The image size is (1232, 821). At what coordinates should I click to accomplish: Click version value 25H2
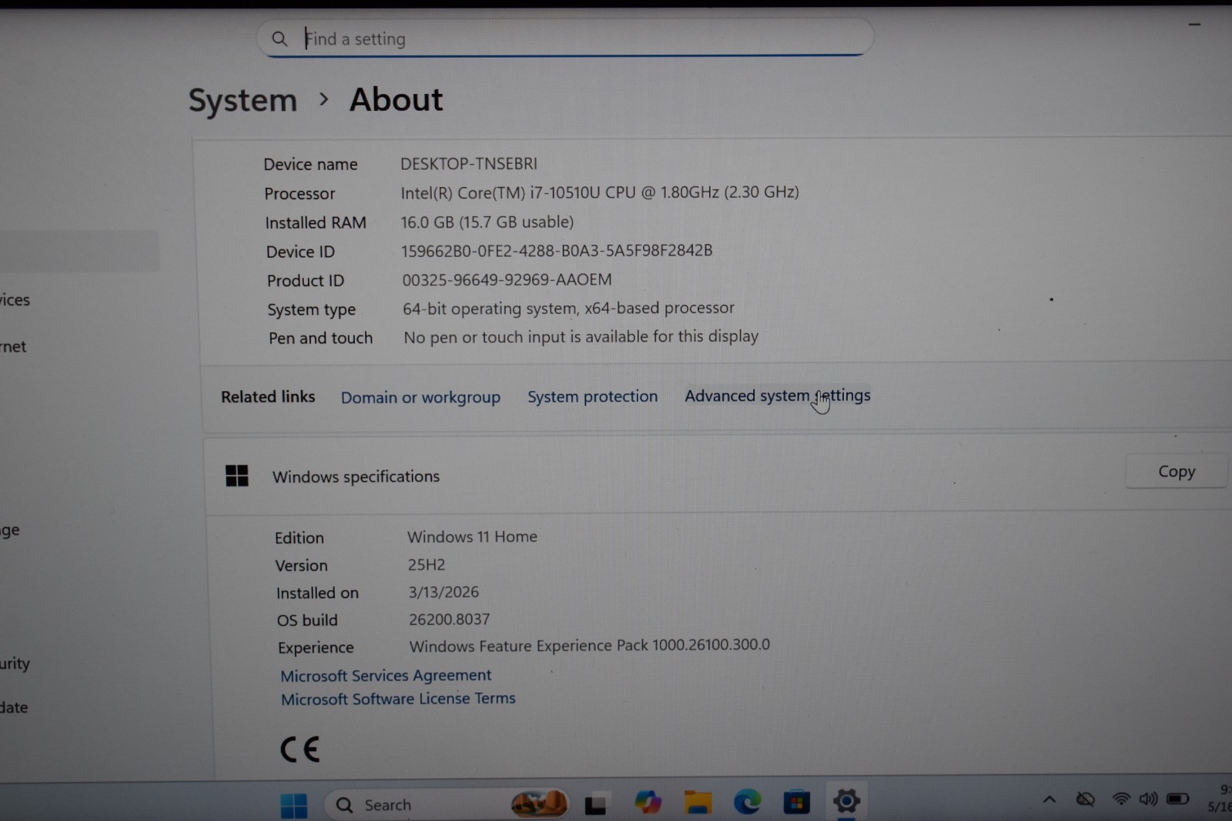[x=427, y=564]
